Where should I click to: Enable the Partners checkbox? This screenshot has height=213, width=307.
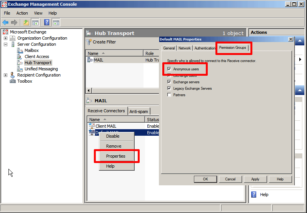[169, 95]
